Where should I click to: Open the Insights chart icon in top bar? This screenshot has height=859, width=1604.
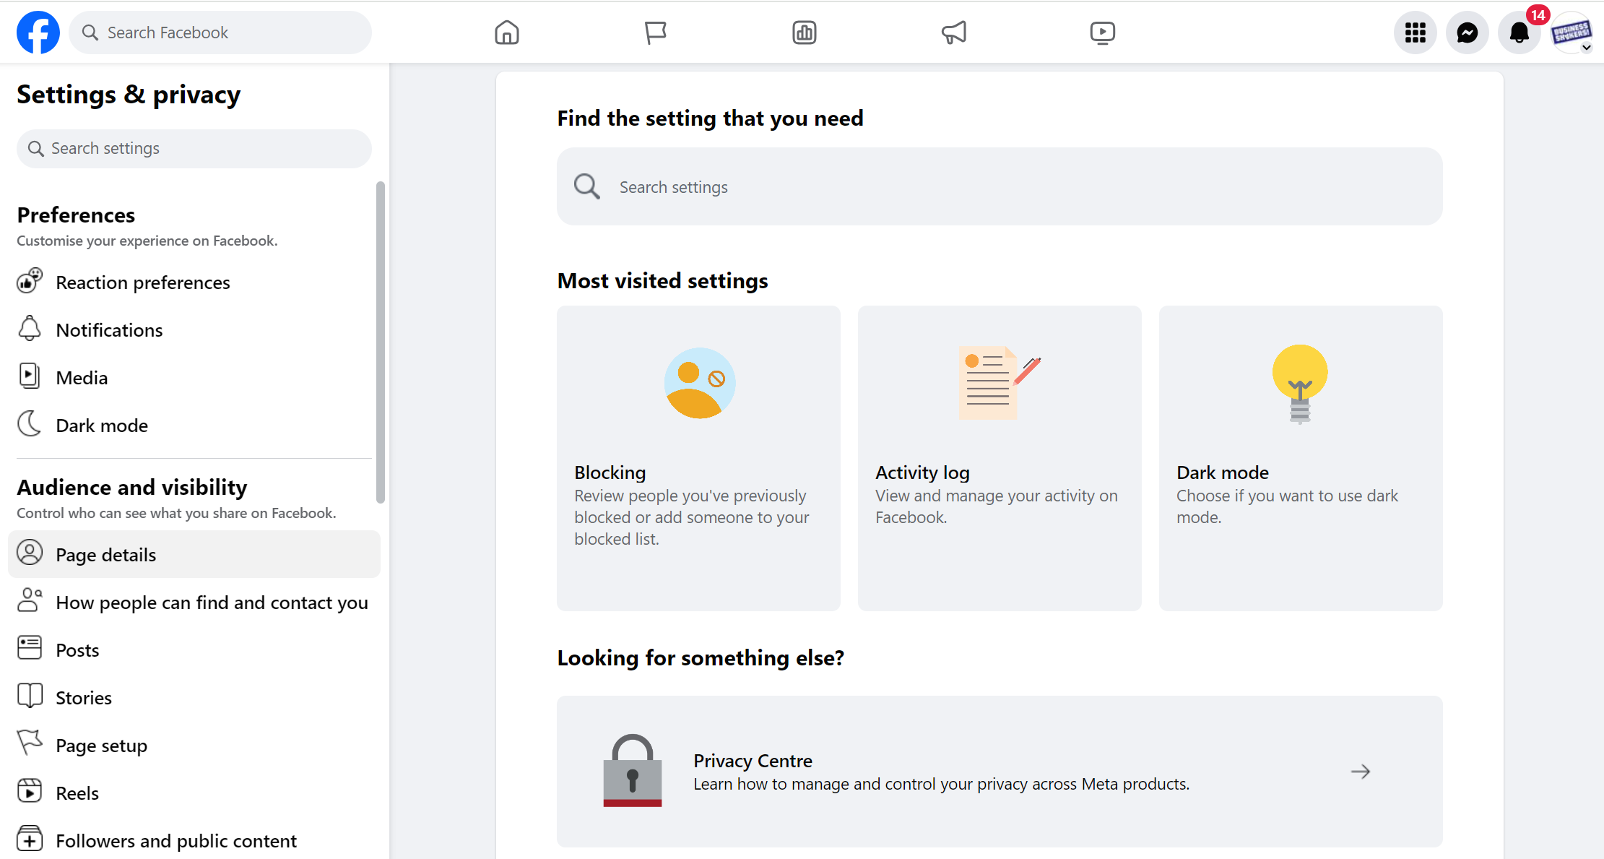coord(805,33)
